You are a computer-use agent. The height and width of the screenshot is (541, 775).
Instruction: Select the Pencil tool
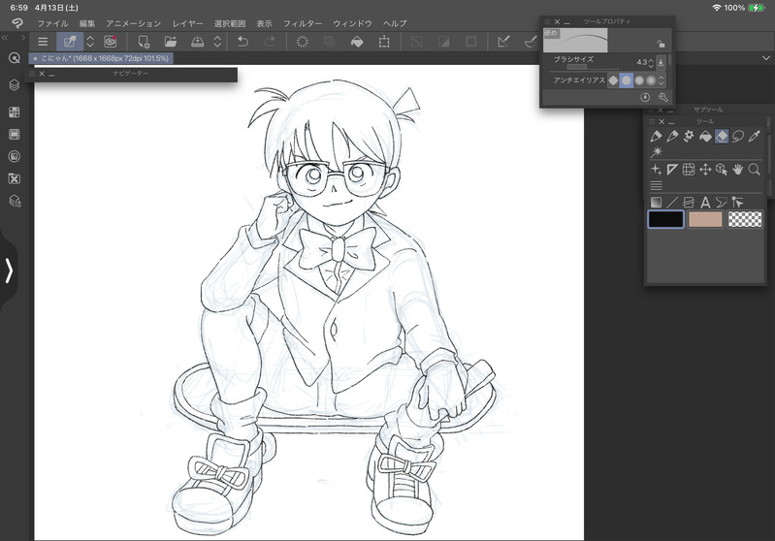click(672, 136)
